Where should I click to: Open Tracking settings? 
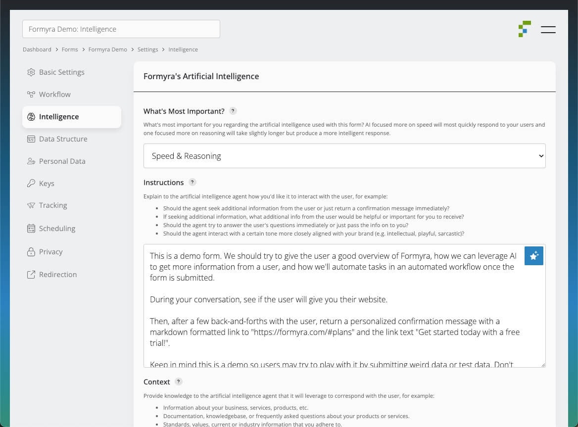click(72, 205)
